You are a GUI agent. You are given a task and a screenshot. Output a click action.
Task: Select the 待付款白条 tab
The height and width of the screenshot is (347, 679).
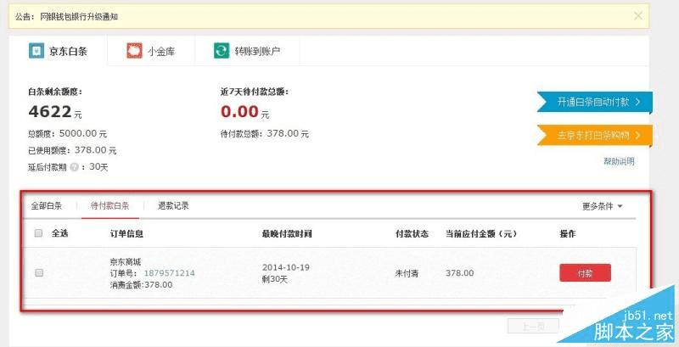[110, 206]
